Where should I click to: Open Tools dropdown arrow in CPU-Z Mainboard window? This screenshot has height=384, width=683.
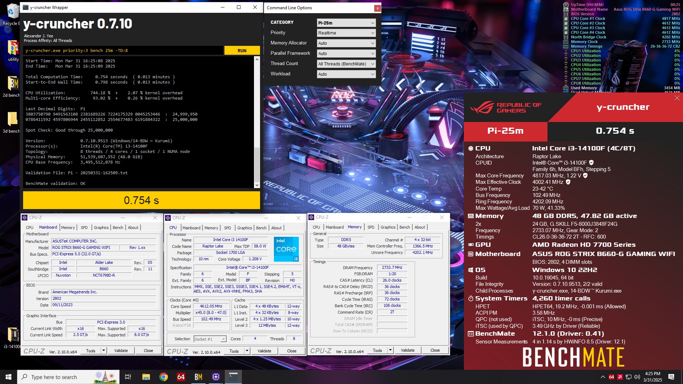104,351
